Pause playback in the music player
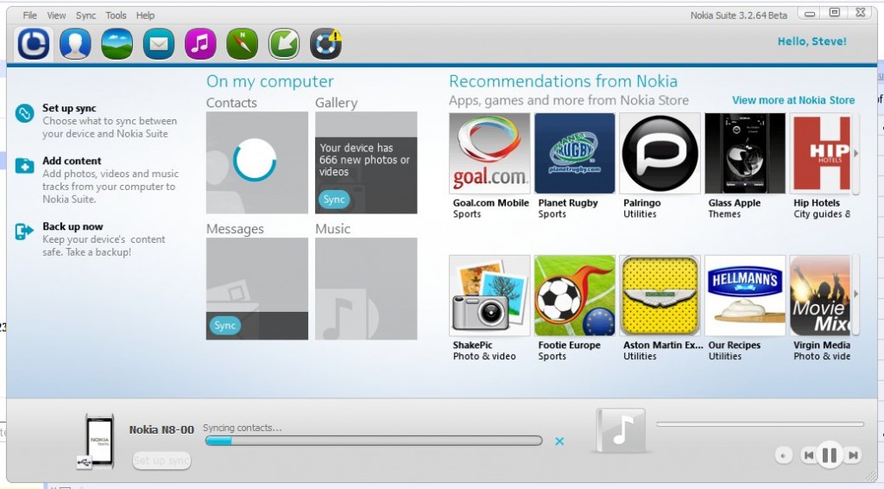The image size is (884, 489). tap(830, 454)
